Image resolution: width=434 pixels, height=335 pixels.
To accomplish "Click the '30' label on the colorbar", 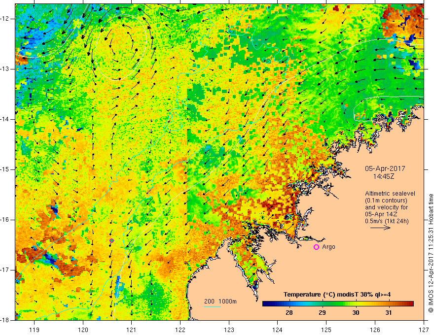I will [x=356, y=313].
